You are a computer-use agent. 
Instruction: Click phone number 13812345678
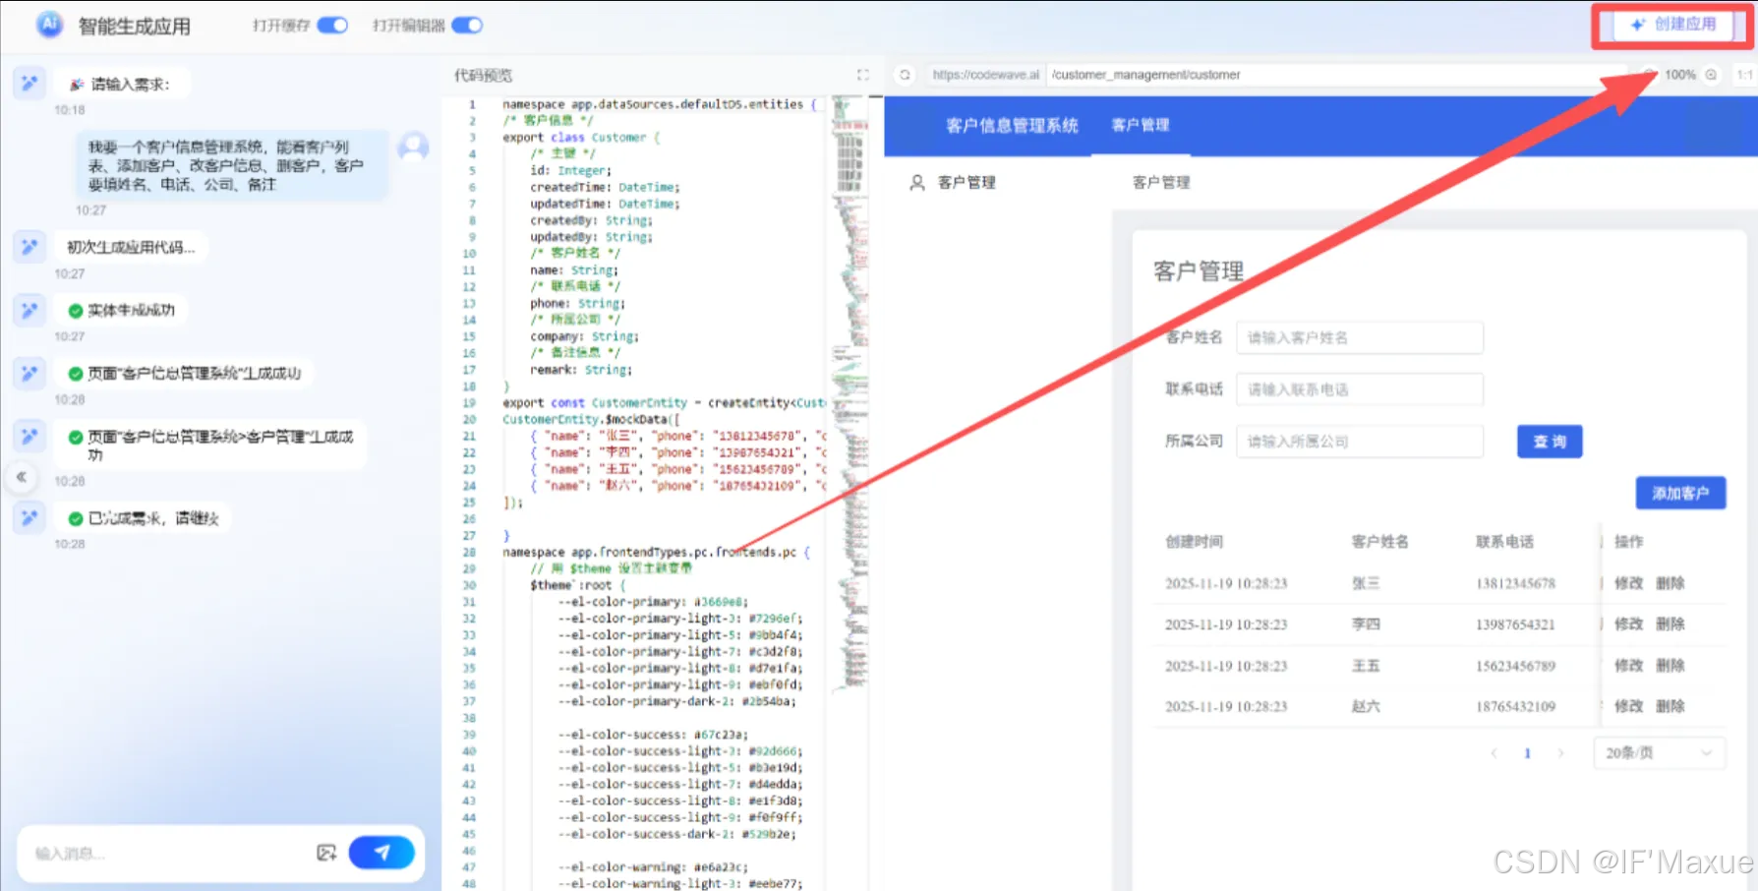point(1515,583)
